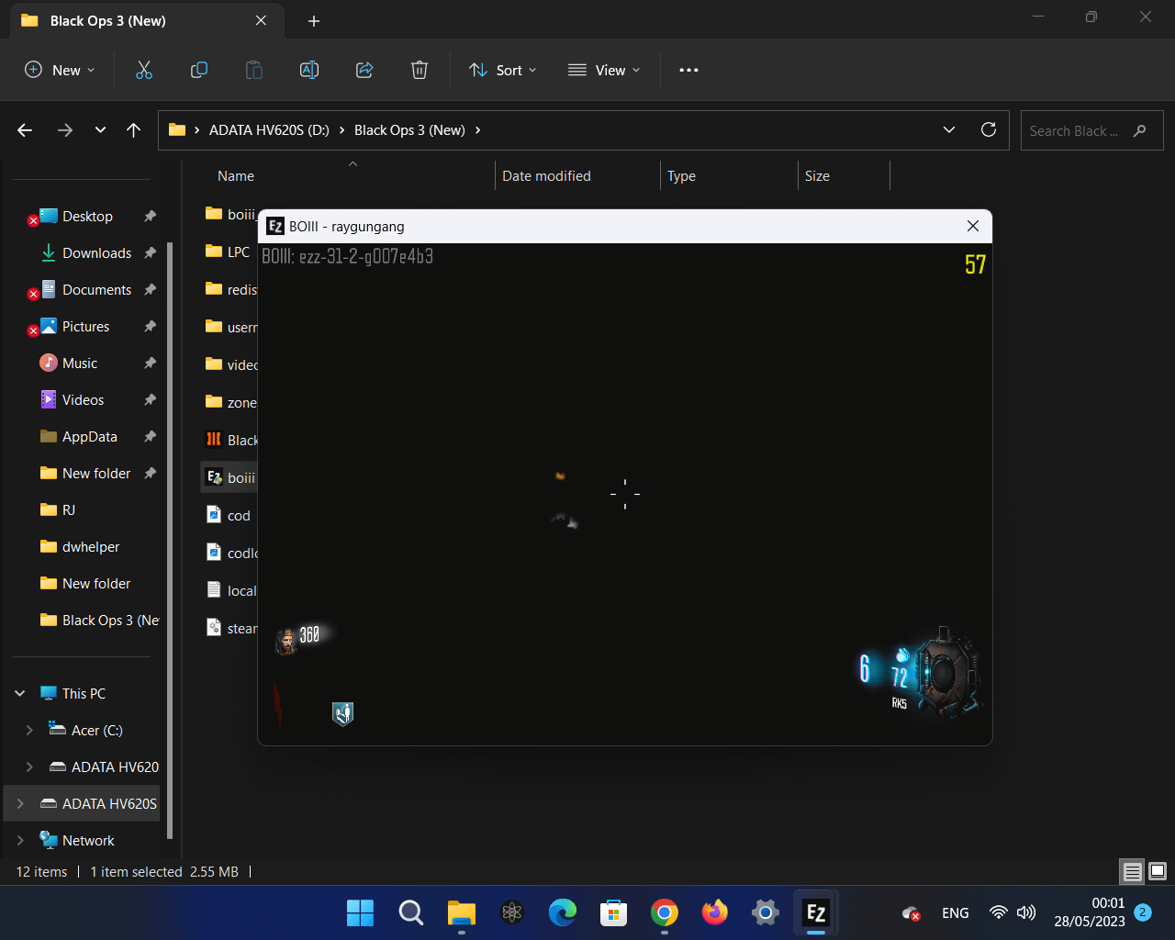The image size is (1175, 940).
Task: Open File Explorer from taskbar
Action: point(462,912)
